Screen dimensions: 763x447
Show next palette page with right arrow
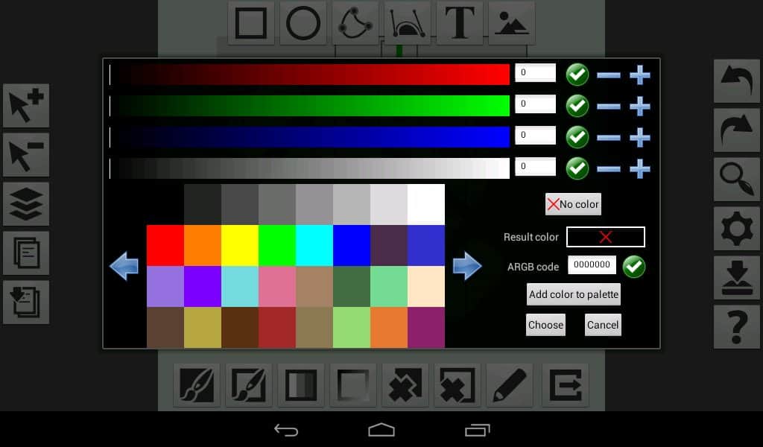point(467,266)
